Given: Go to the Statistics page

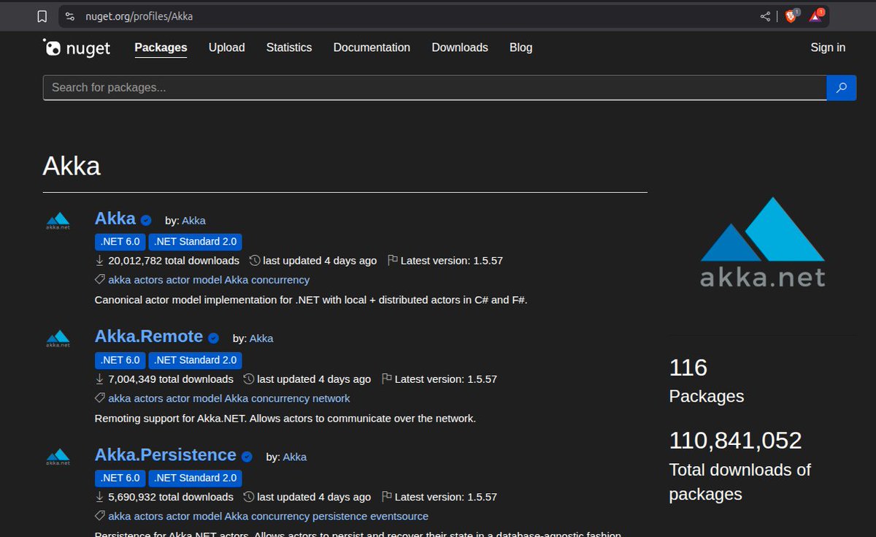Looking at the screenshot, I should click(x=289, y=47).
